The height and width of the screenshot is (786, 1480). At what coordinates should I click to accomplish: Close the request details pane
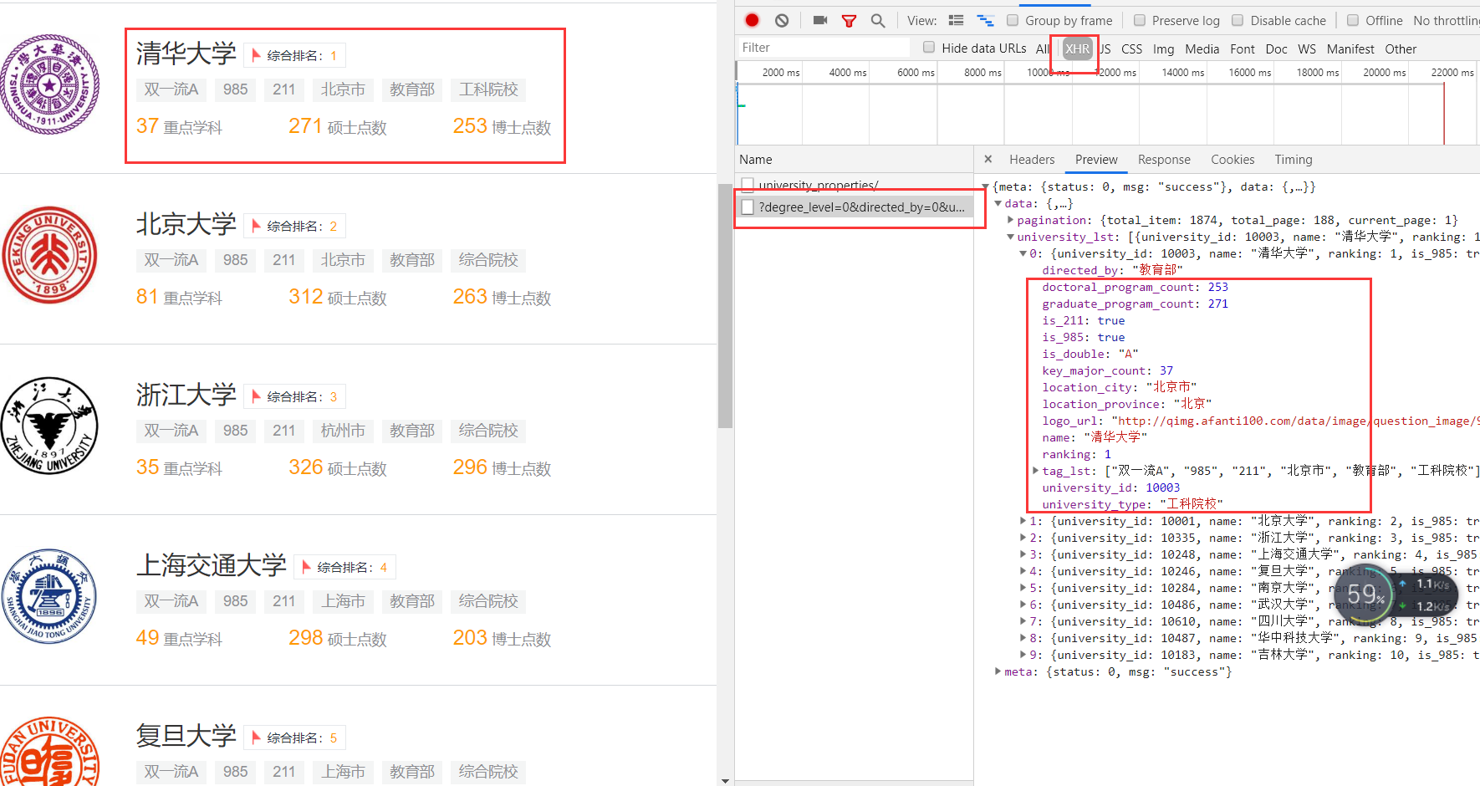pos(988,159)
